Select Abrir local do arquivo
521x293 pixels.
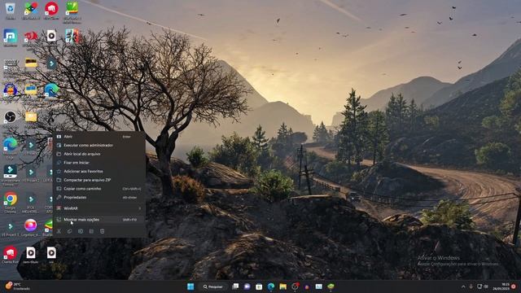[99, 154]
